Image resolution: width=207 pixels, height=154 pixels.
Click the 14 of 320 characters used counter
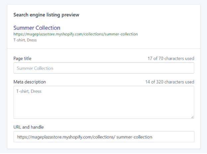pyautogui.click(x=170, y=82)
